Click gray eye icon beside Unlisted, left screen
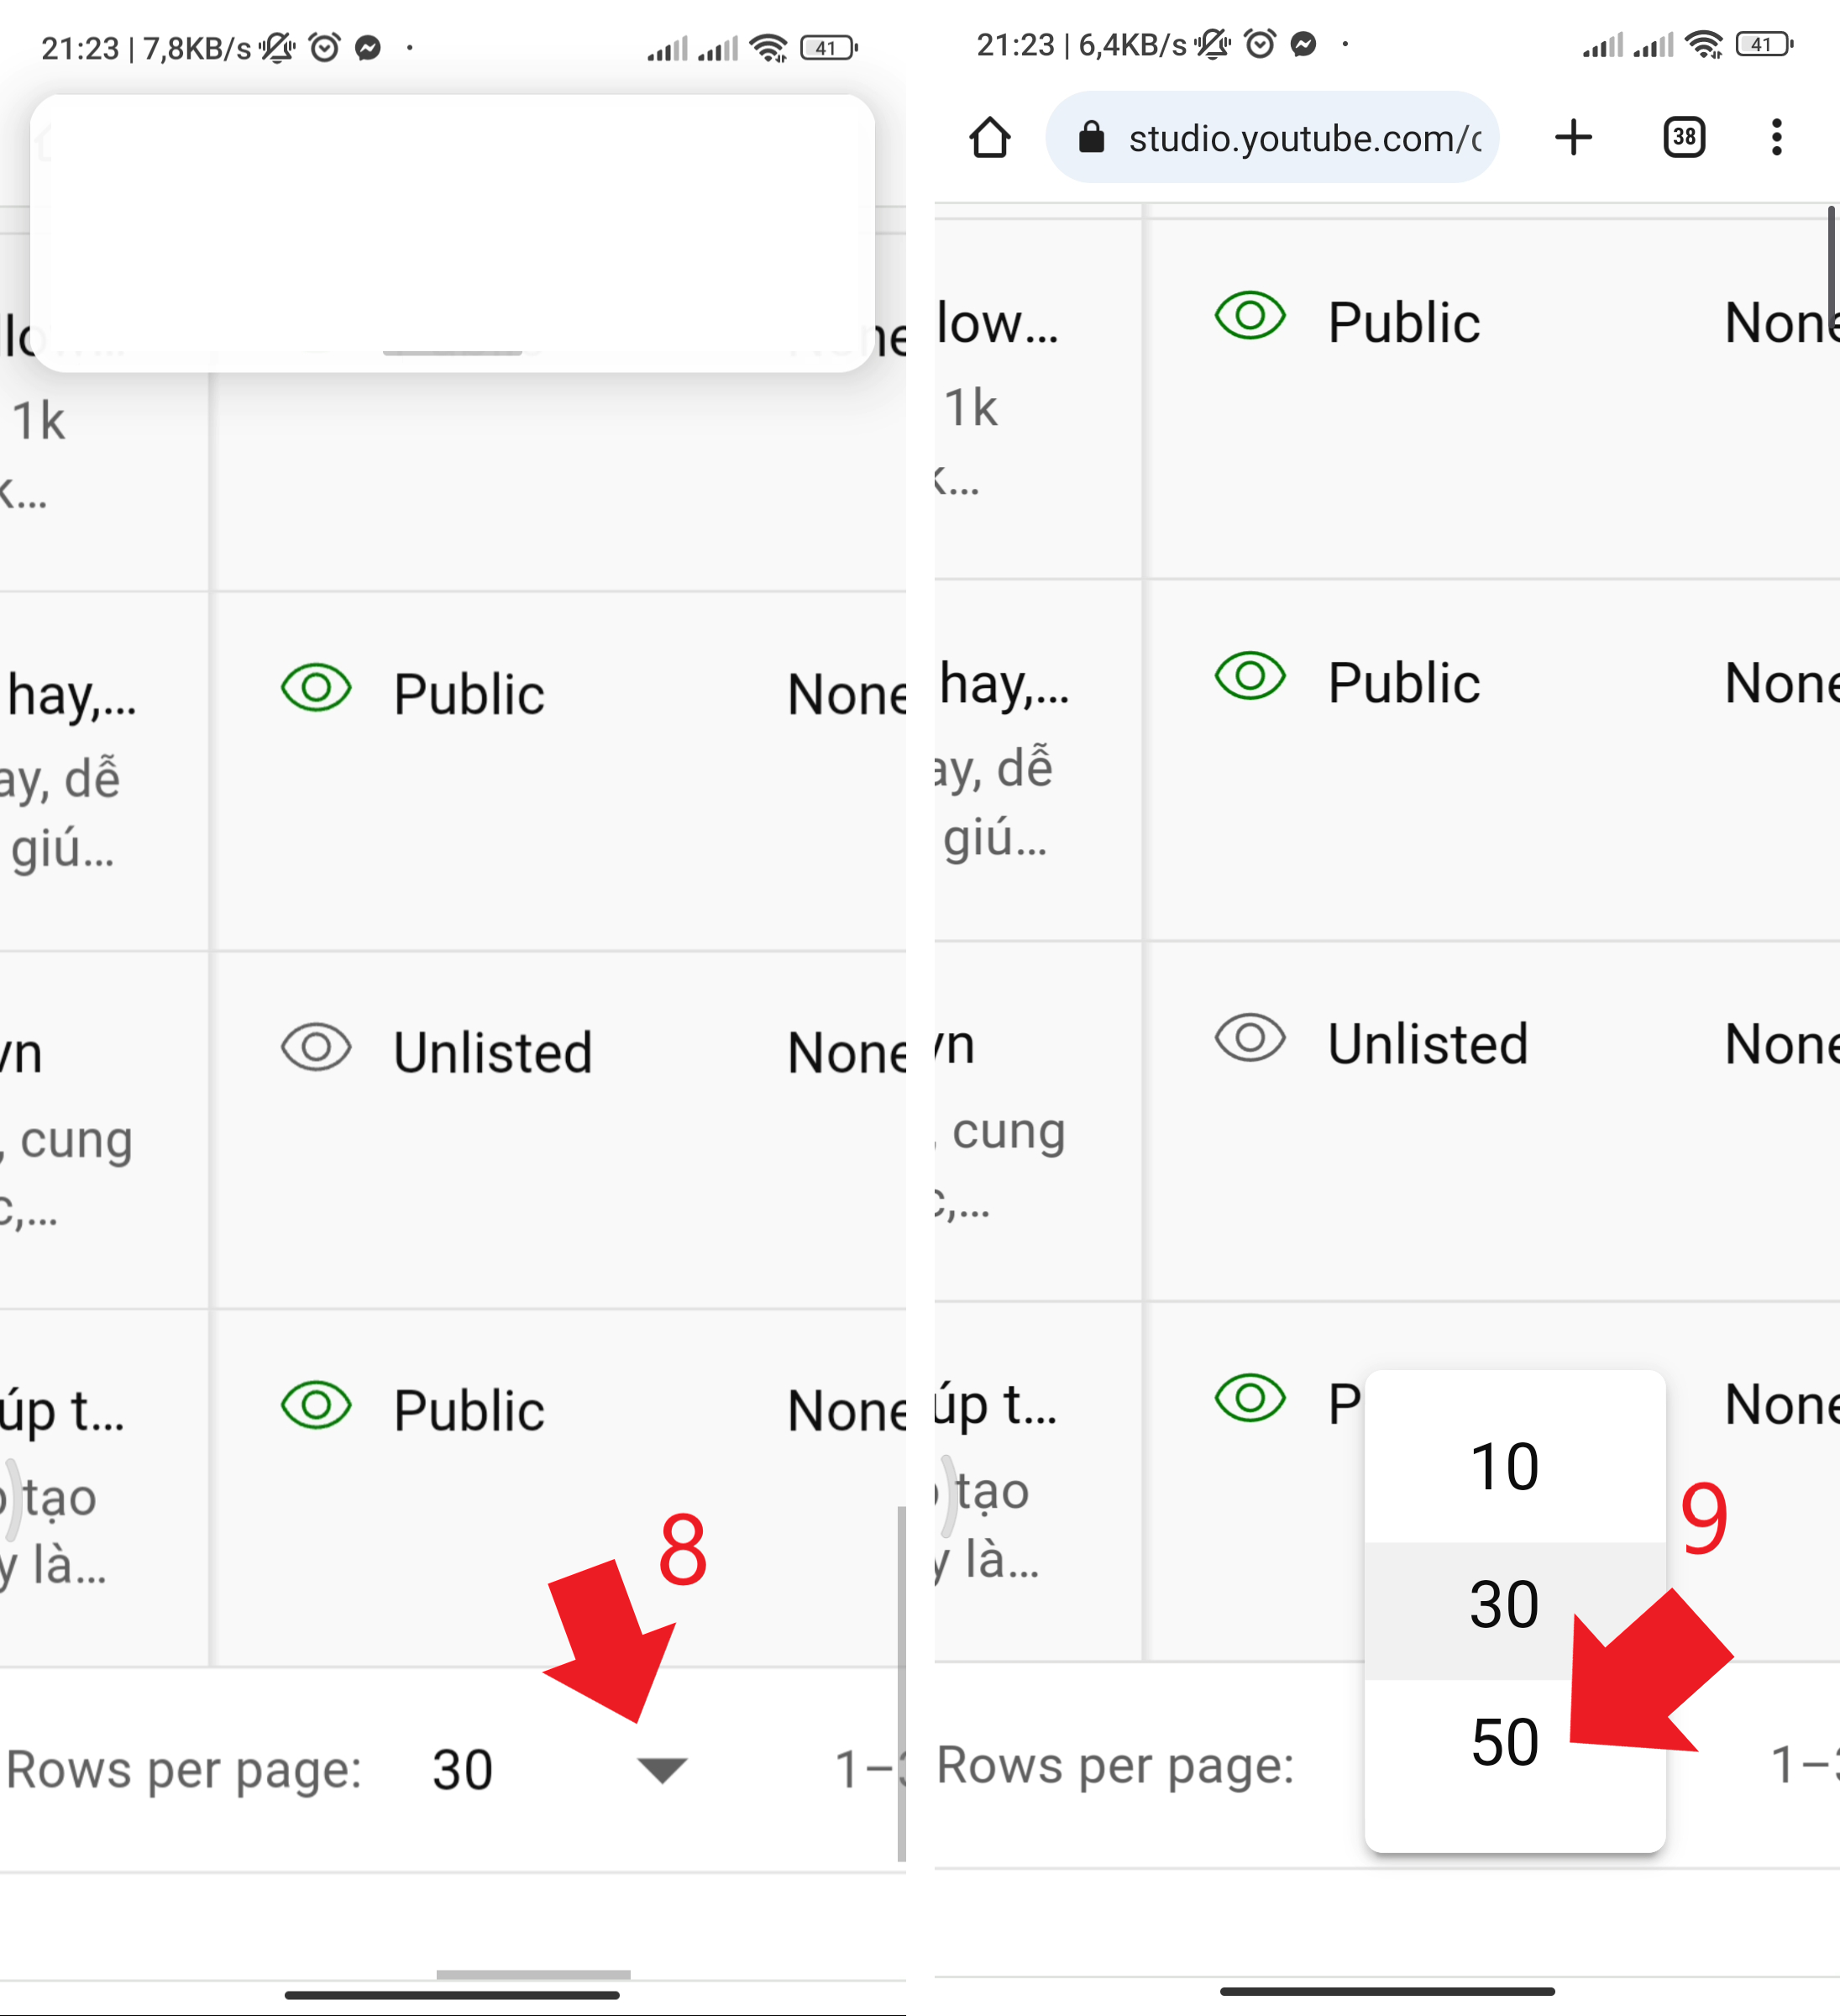This screenshot has width=1840, height=2016. pos(316,1047)
